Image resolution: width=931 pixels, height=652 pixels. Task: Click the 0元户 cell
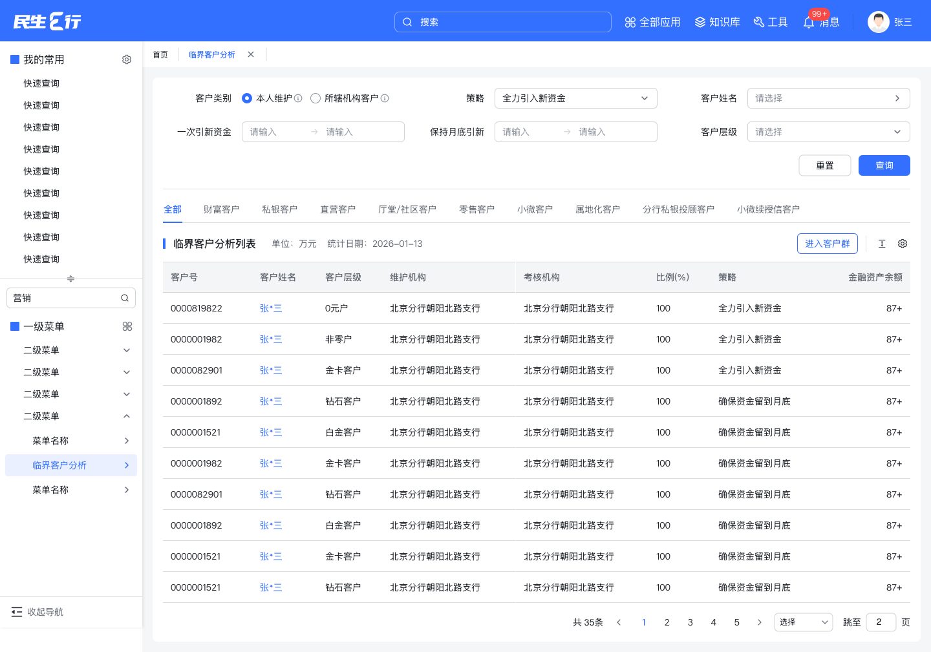pyautogui.click(x=336, y=308)
